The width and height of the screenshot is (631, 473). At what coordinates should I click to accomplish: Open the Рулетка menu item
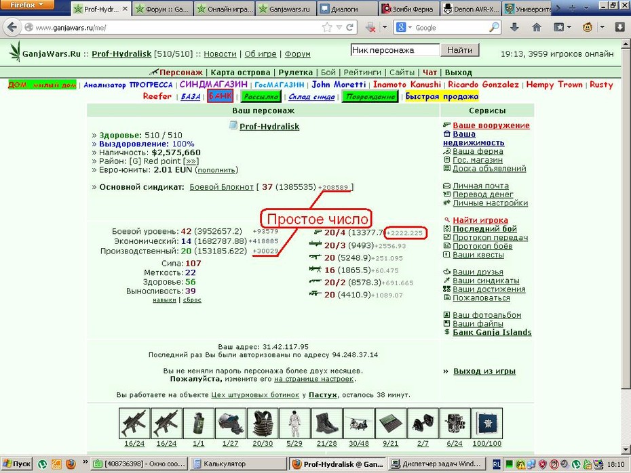(x=295, y=73)
